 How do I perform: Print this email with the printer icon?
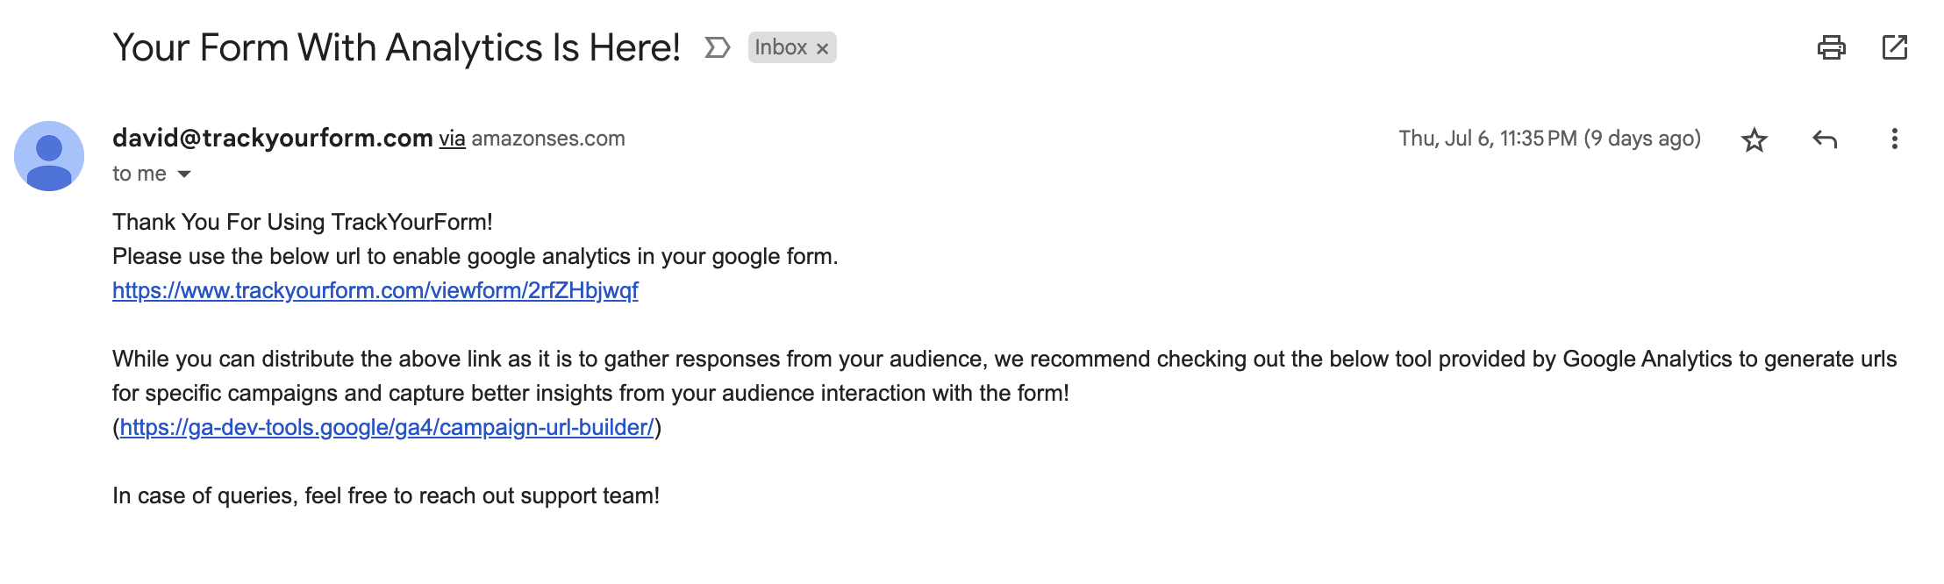coord(1831,47)
